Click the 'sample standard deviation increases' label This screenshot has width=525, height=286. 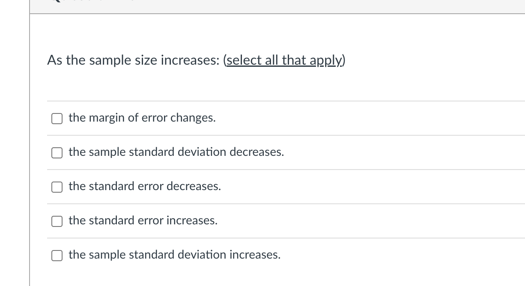point(175,255)
